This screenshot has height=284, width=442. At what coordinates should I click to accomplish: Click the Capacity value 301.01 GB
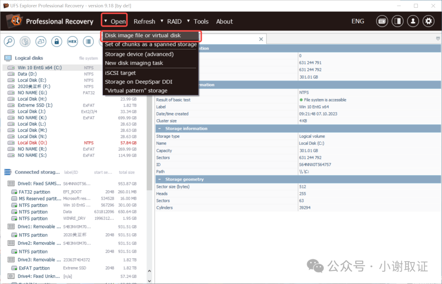point(309,151)
